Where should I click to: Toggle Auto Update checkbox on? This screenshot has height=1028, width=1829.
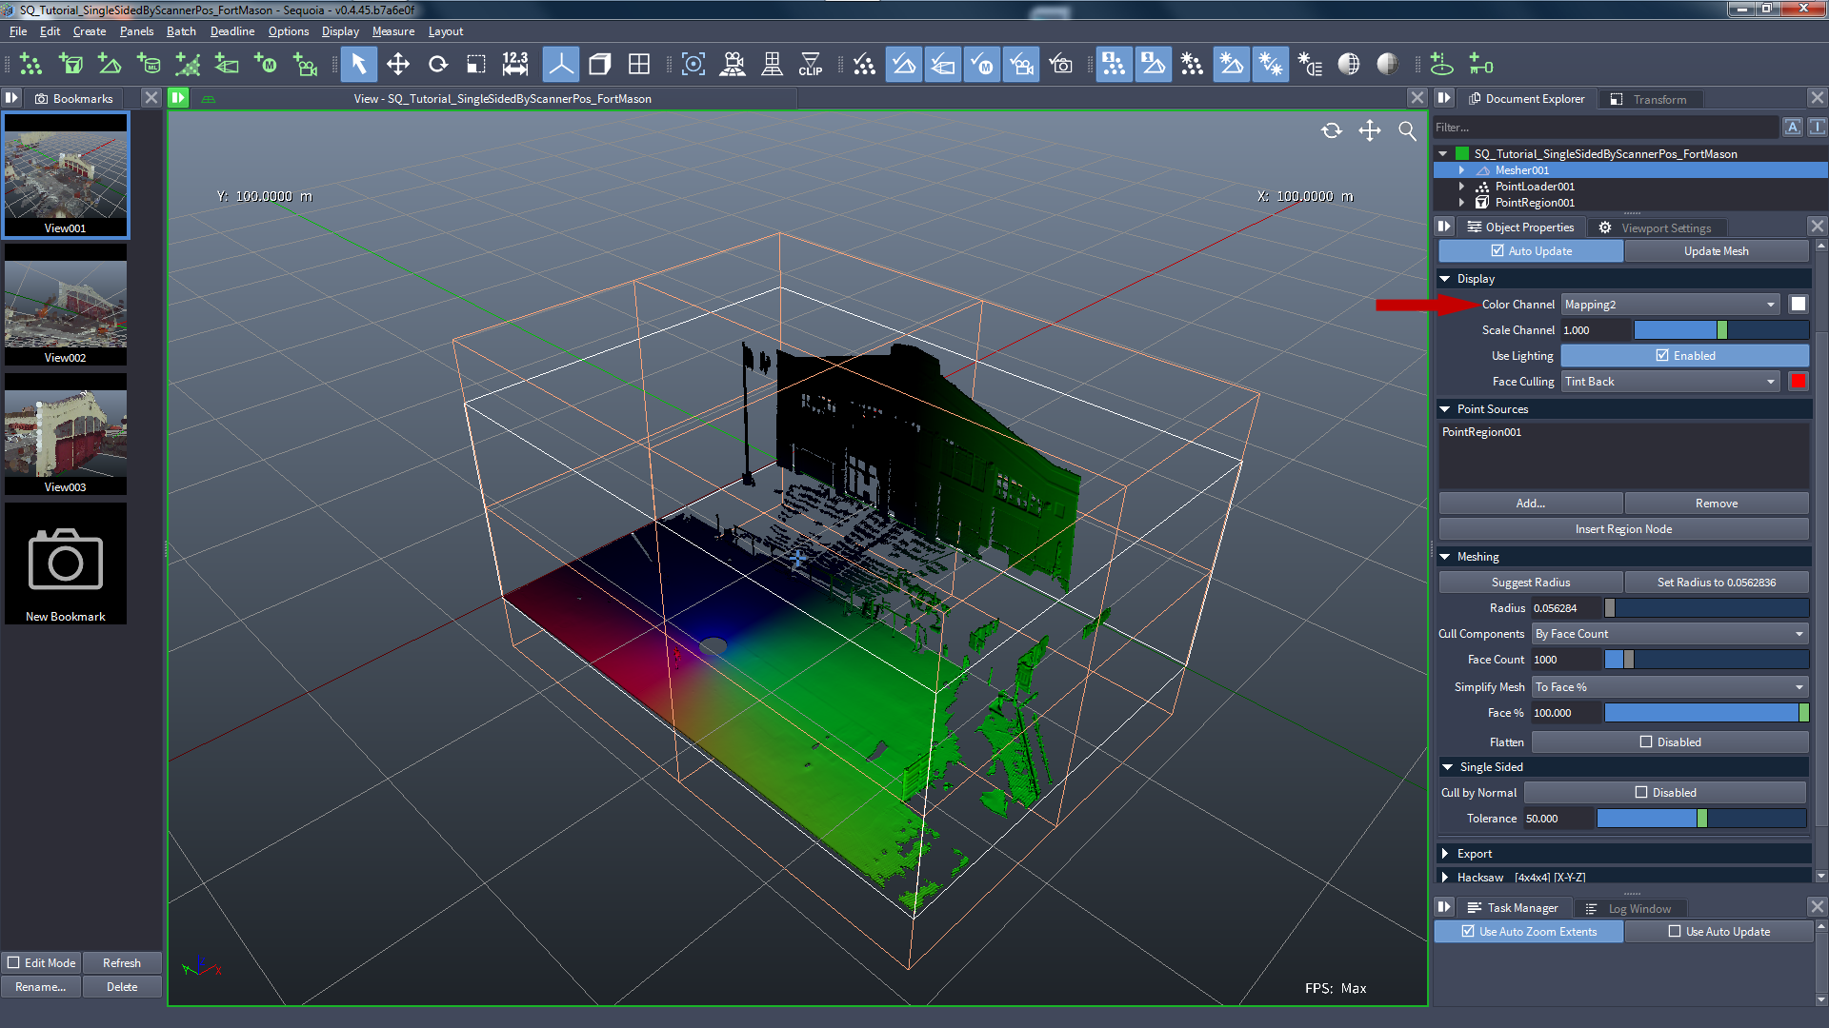(x=1498, y=249)
